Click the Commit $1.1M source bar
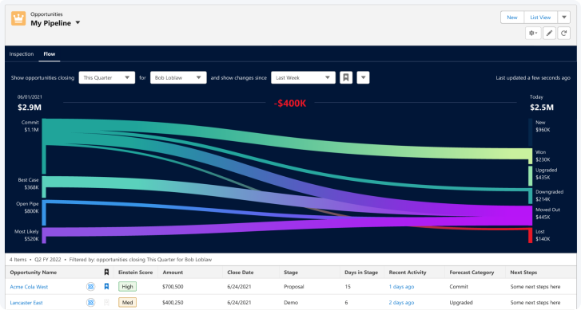Screen dimensions: 581x310 pyautogui.click(x=44, y=147)
